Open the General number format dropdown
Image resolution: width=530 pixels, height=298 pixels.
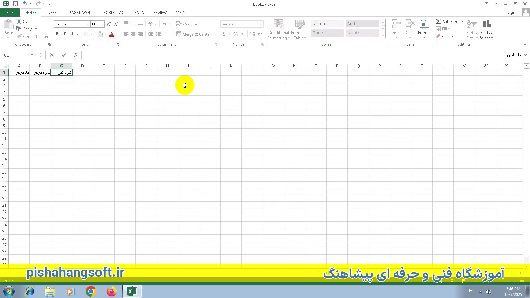261,24
